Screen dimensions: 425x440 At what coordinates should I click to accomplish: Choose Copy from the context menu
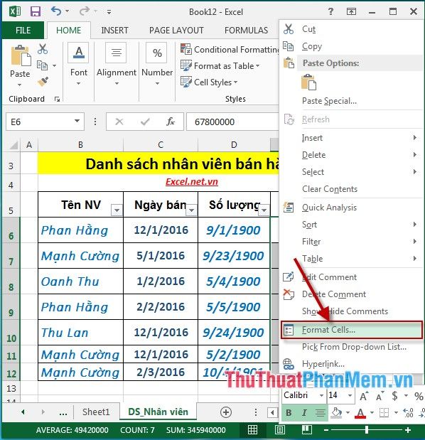point(352,46)
